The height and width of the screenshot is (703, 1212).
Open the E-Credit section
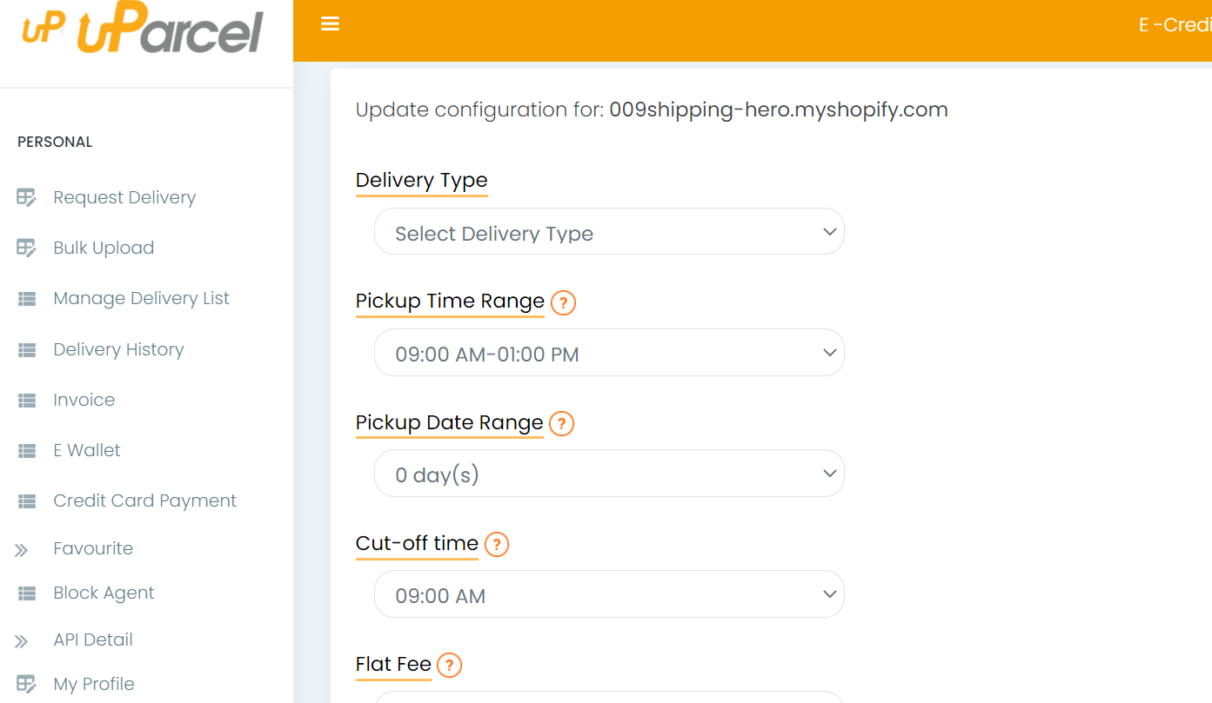1181,23
